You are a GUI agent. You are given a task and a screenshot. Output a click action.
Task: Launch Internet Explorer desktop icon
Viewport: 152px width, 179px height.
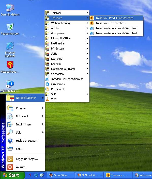tap(10, 46)
